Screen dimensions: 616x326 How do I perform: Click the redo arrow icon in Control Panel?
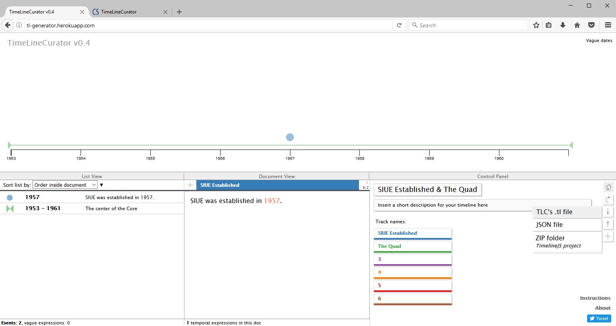(608, 199)
